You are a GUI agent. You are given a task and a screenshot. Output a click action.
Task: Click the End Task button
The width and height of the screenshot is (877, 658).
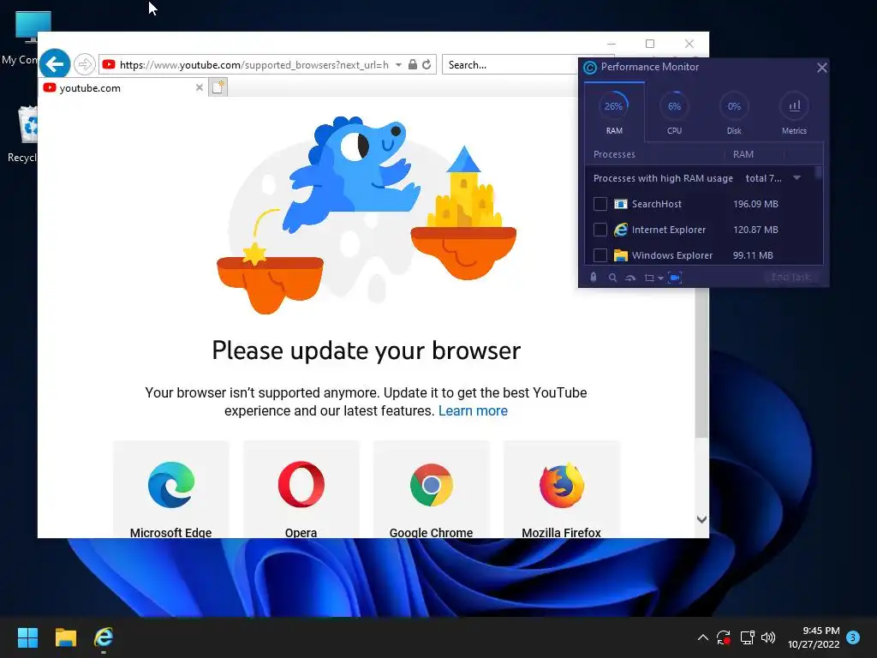pyautogui.click(x=790, y=277)
